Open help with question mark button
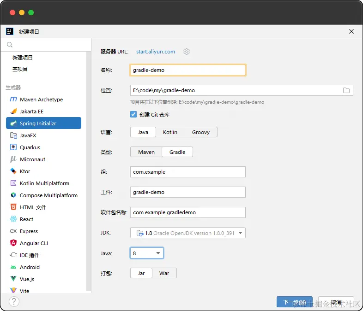The image size is (363, 311). click(x=14, y=301)
